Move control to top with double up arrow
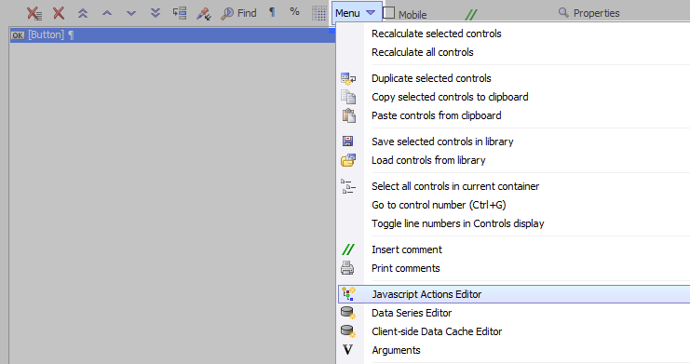Image resolution: width=690 pixels, height=364 pixels. 83,13
